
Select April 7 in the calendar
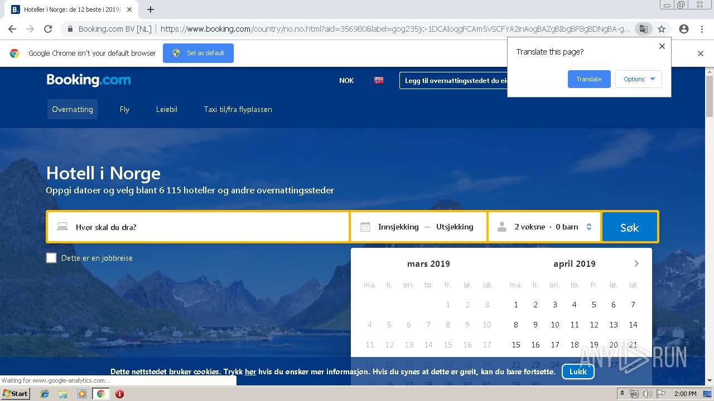[x=633, y=305]
